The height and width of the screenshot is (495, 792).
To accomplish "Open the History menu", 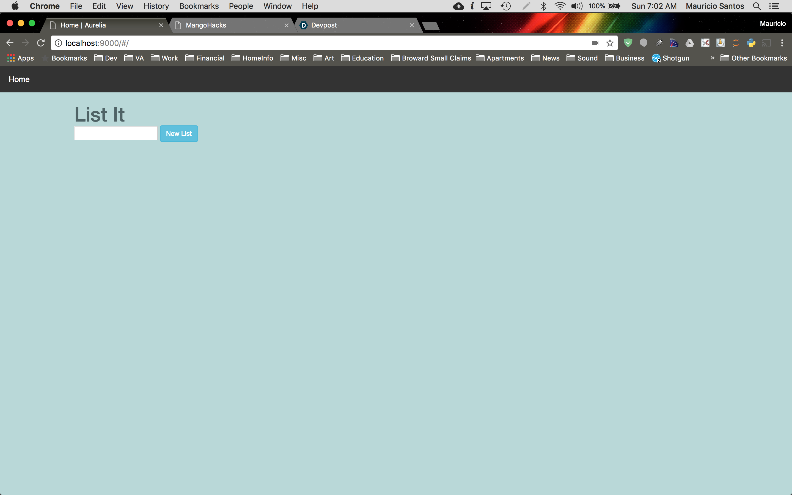I will (x=156, y=6).
